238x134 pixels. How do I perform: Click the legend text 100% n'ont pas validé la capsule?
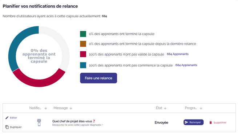[126, 54]
